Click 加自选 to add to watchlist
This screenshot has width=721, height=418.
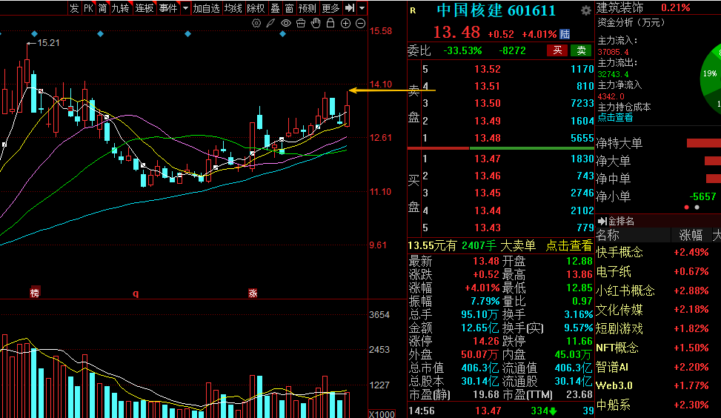tap(206, 8)
